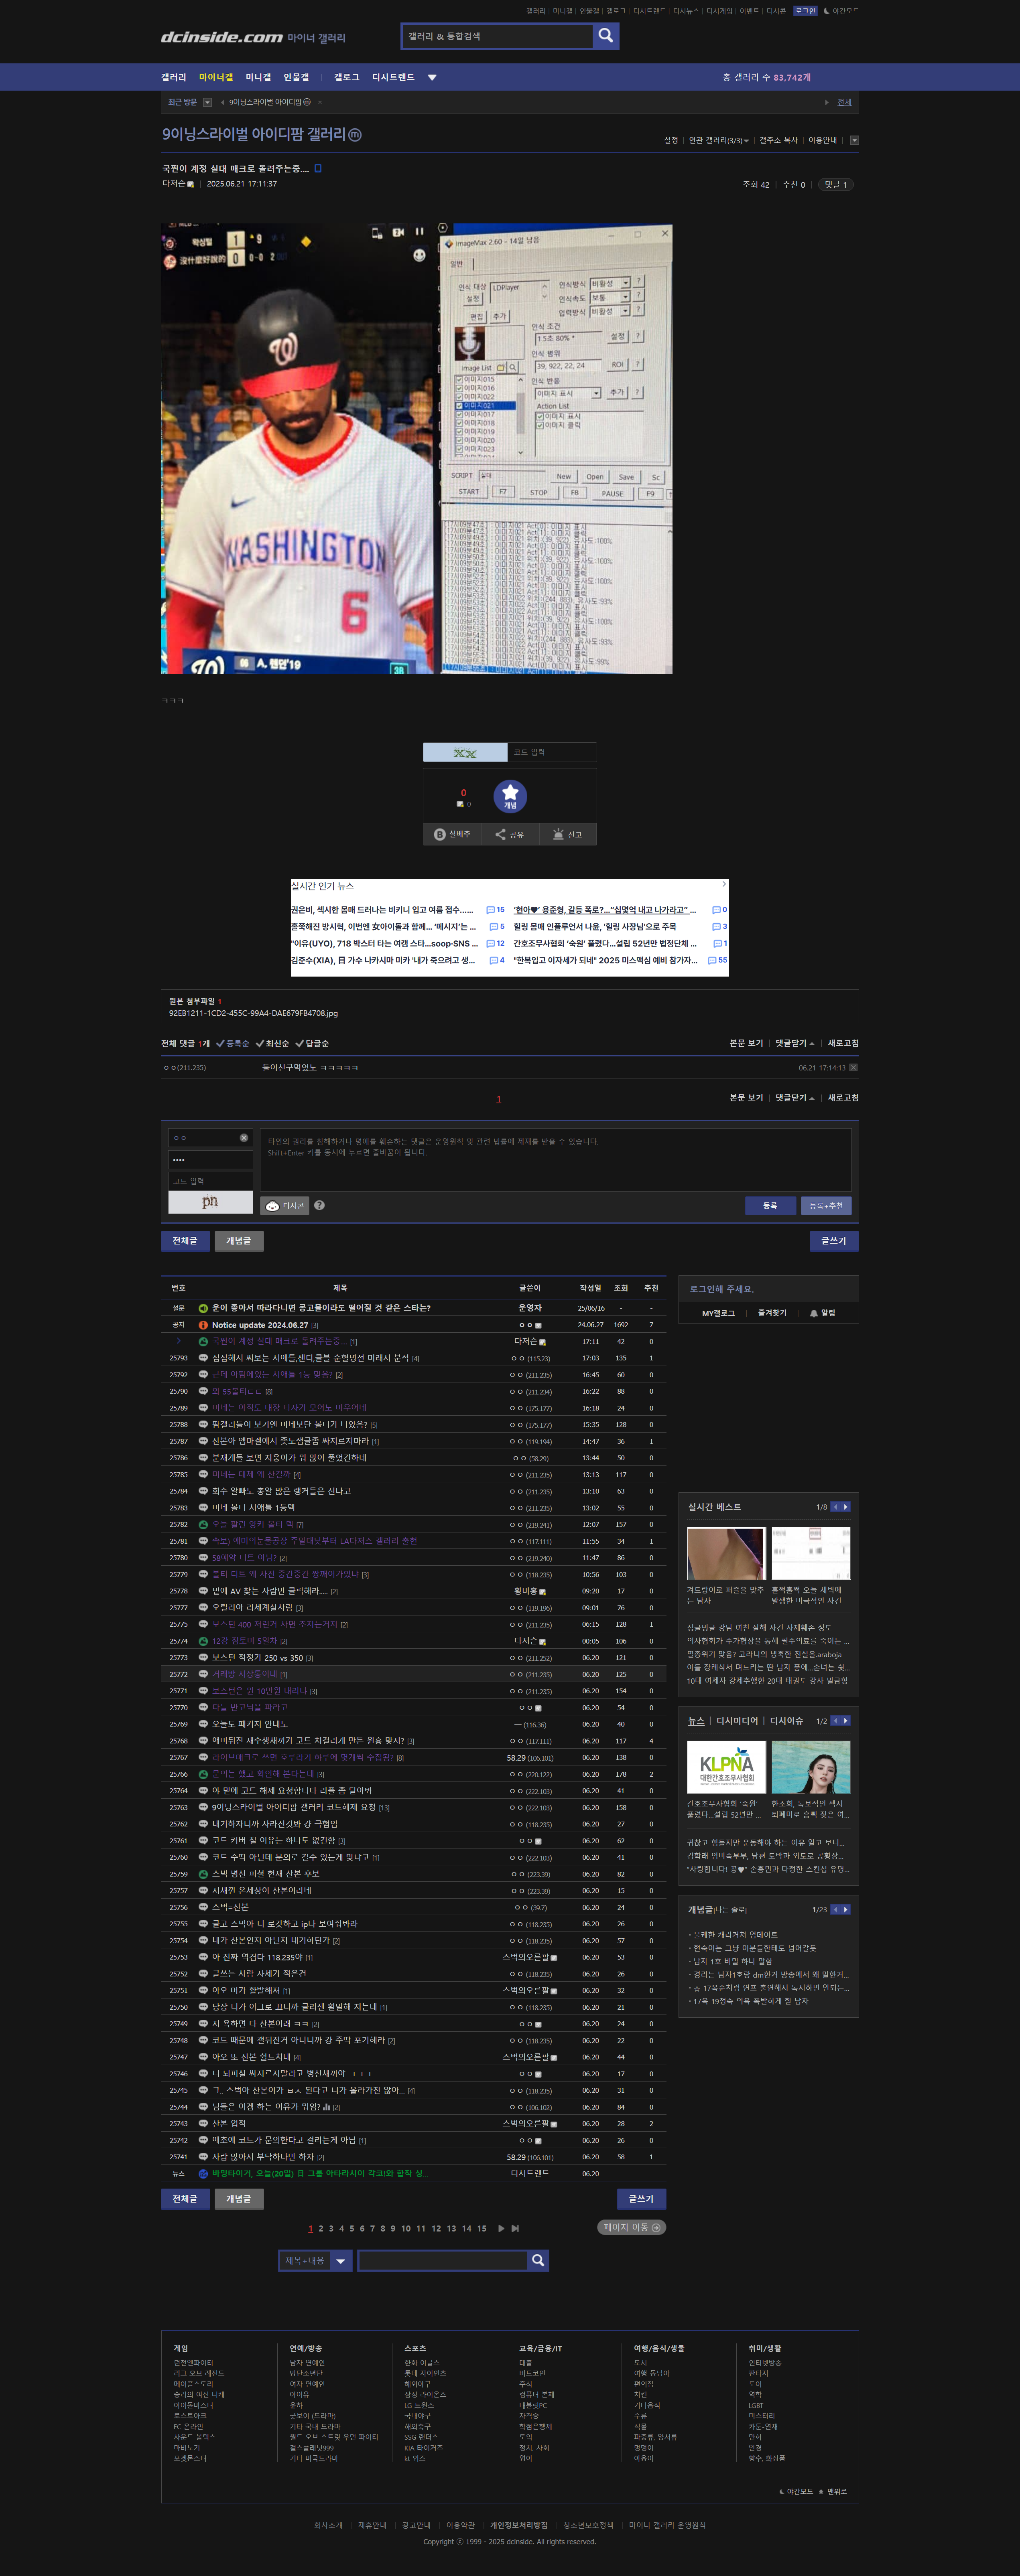The width and height of the screenshot is (1020, 2576).
Task: Click the 신고 report siren icon
Action: (x=559, y=834)
